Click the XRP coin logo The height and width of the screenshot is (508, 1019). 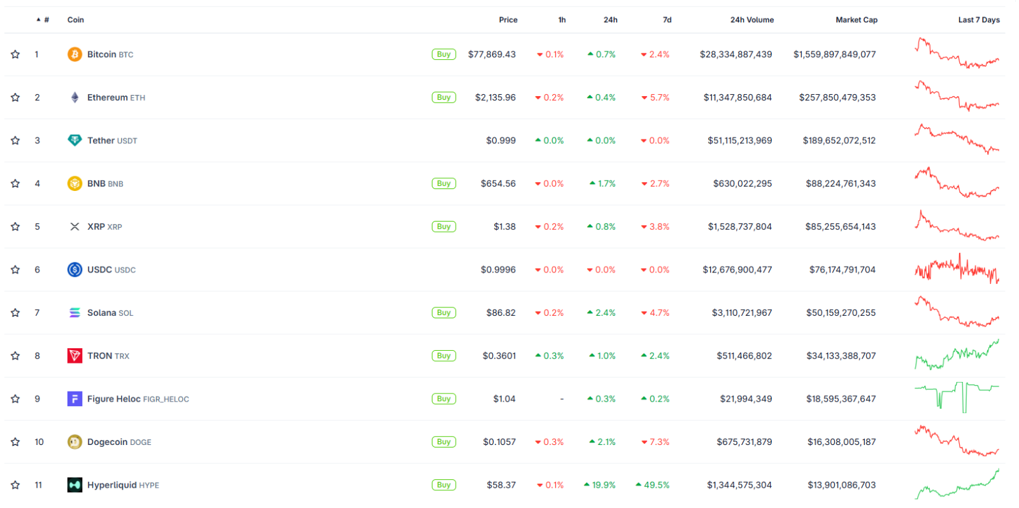[x=75, y=227]
